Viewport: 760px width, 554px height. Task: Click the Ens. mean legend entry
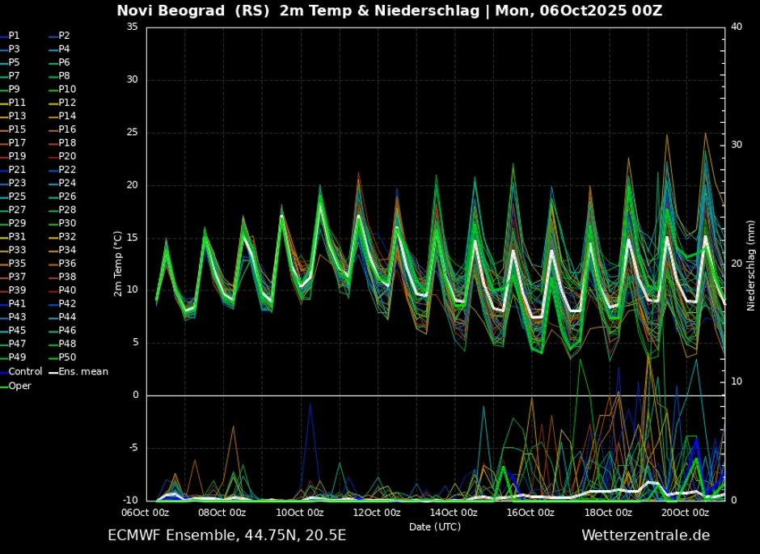[x=82, y=372]
